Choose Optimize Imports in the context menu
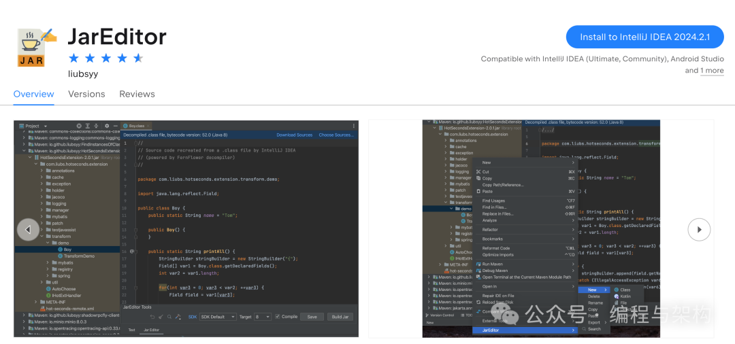This screenshot has width=735, height=344. tap(497, 255)
